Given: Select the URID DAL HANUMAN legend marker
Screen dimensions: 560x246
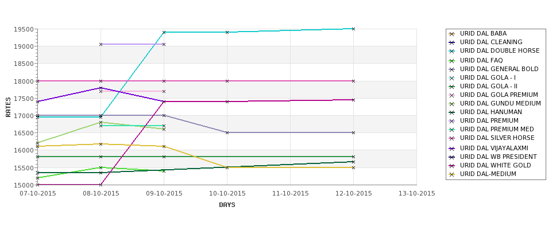Looking at the screenshot, I should [452, 112].
